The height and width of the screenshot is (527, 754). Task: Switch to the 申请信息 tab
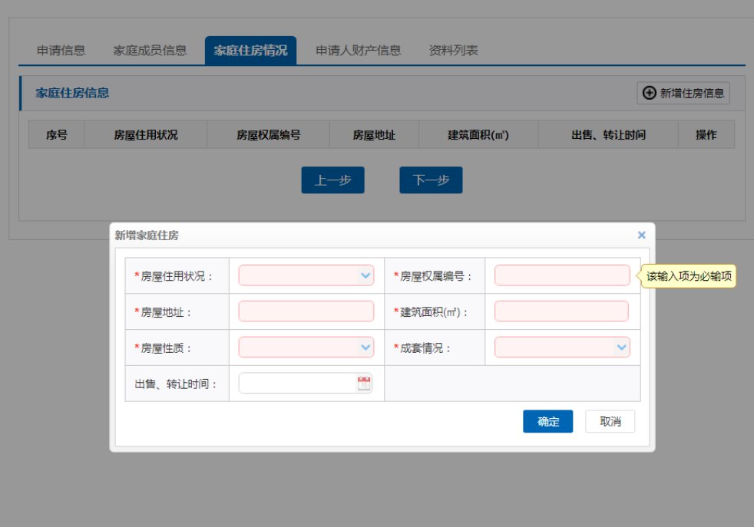pyautogui.click(x=61, y=51)
